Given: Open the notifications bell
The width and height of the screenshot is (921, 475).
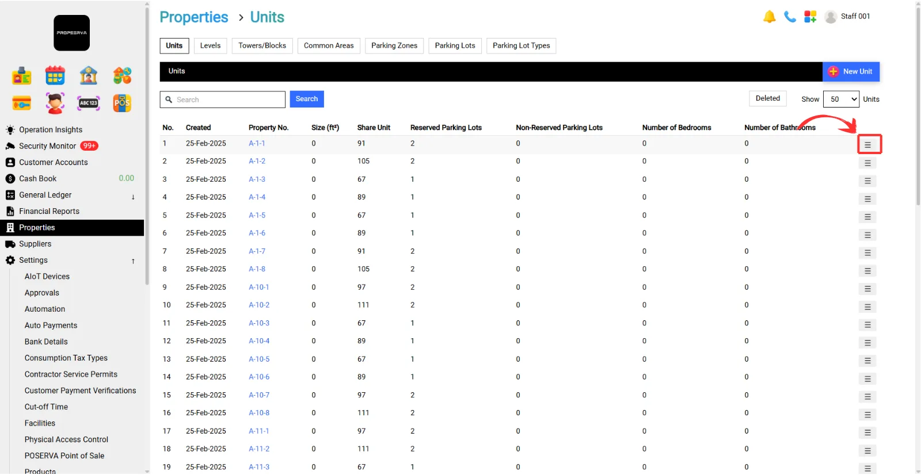Looking at the screenshot, I should click(x=770, y=17).
